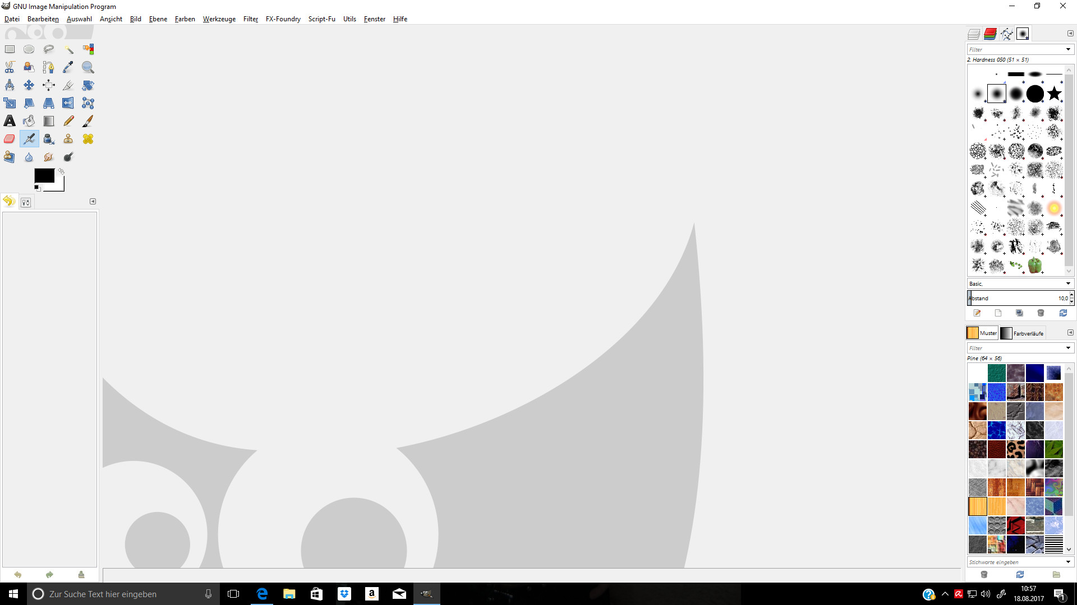Select the Free Select lasso tool

coord(49,49)
